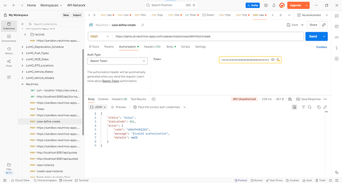Open the Save options dropdown arrow

pos(302,25)
